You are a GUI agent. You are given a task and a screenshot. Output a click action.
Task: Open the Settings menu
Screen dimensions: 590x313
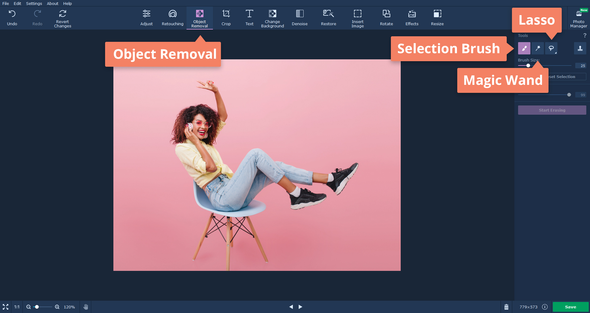[34, 3]
